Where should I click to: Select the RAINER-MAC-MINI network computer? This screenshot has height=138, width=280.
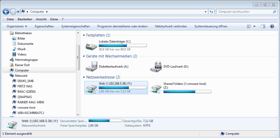click(31, 102)
